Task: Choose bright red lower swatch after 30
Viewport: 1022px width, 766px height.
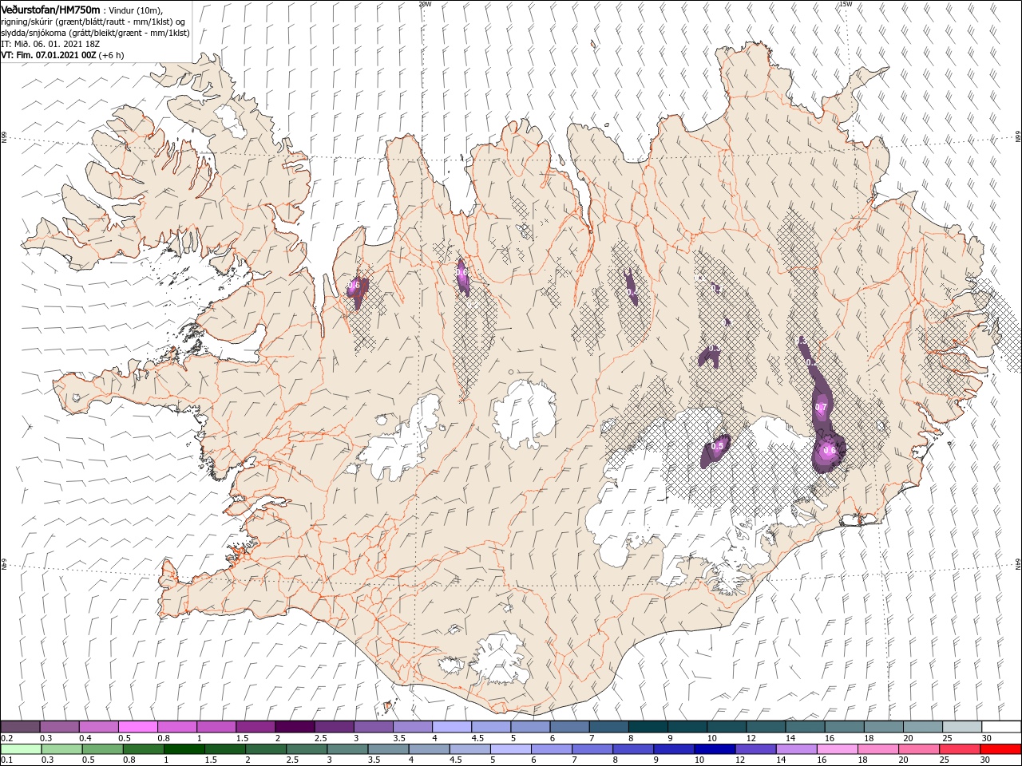Action: pyautogui.click(x=1000, y=749)
